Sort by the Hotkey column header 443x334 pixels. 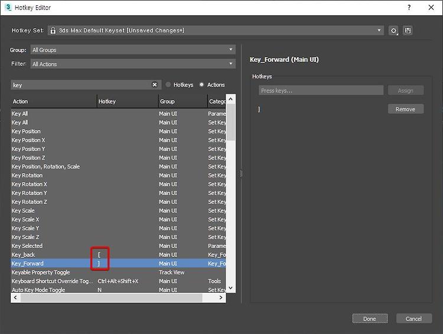click(x=128, y=101)
